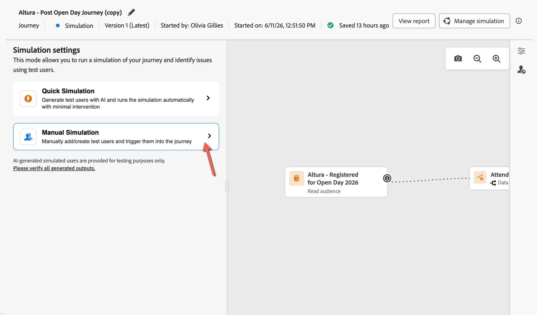The width and height of the screenshot is (537, 315).
Task: Click the Attend node condition icon
Action: tap(480, 178)
